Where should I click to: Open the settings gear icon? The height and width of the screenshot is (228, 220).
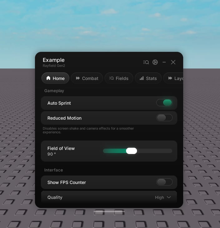pyautogui.click(x=155, y=62)
